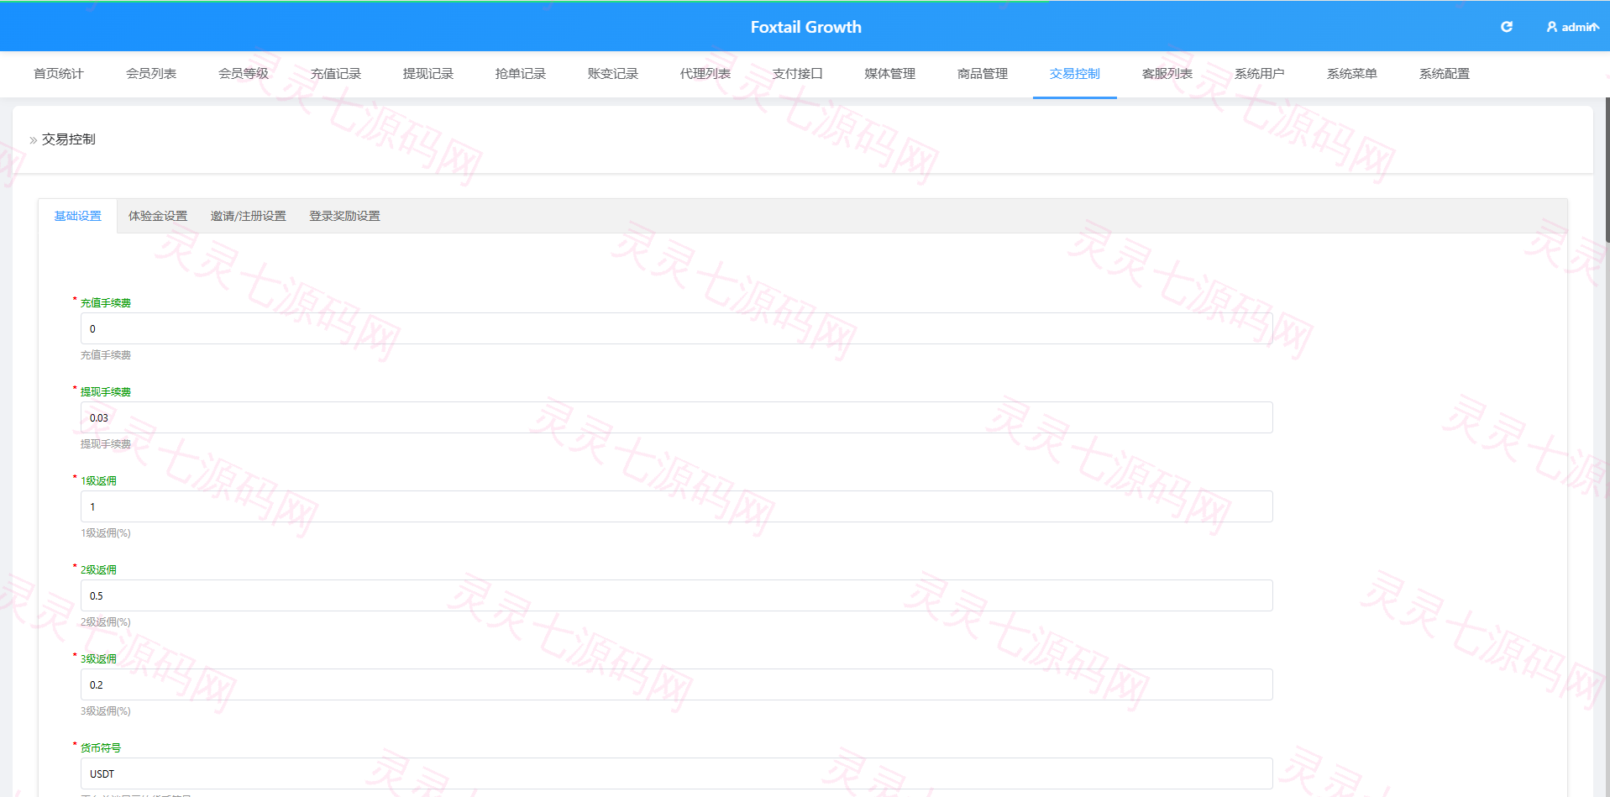Open 系统菜单 menu item
Image resolution: width=1610 pixels, height=797 pixels.
pyautogui.click(x=1352, y=74)
